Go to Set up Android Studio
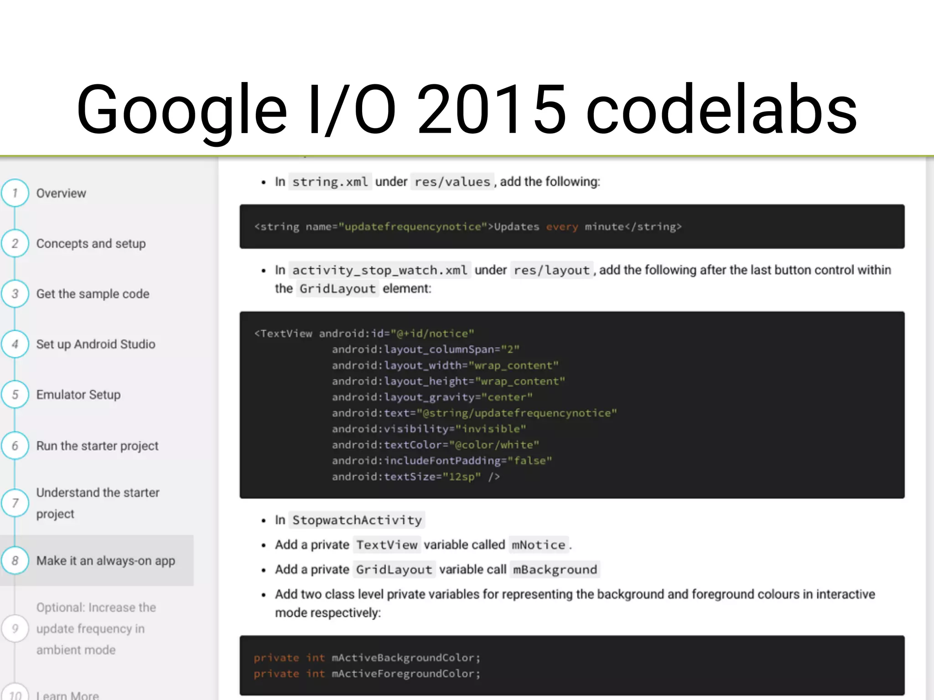The height and width of the screenshot is (700, 934). [x=96, y=344]
